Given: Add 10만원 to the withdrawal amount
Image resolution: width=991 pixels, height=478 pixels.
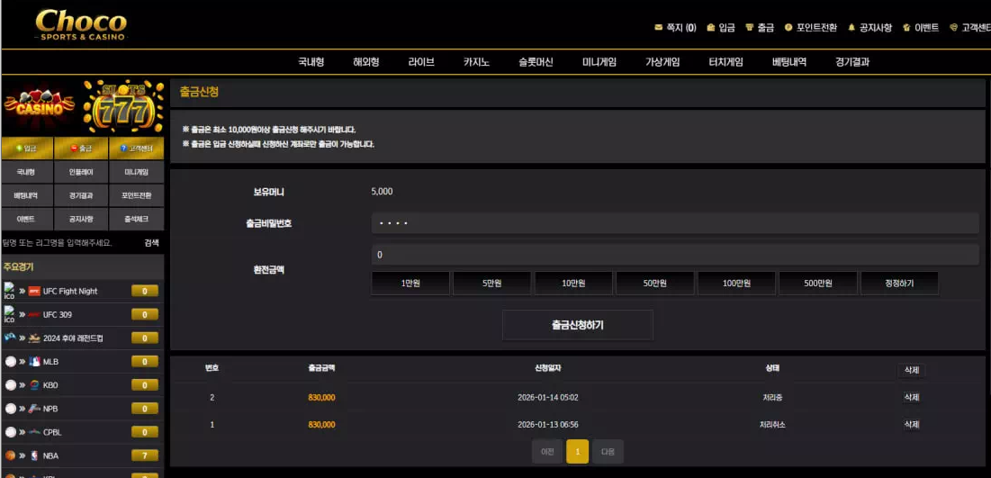Looking at the screenshot, I should click(x=573, y=284).
